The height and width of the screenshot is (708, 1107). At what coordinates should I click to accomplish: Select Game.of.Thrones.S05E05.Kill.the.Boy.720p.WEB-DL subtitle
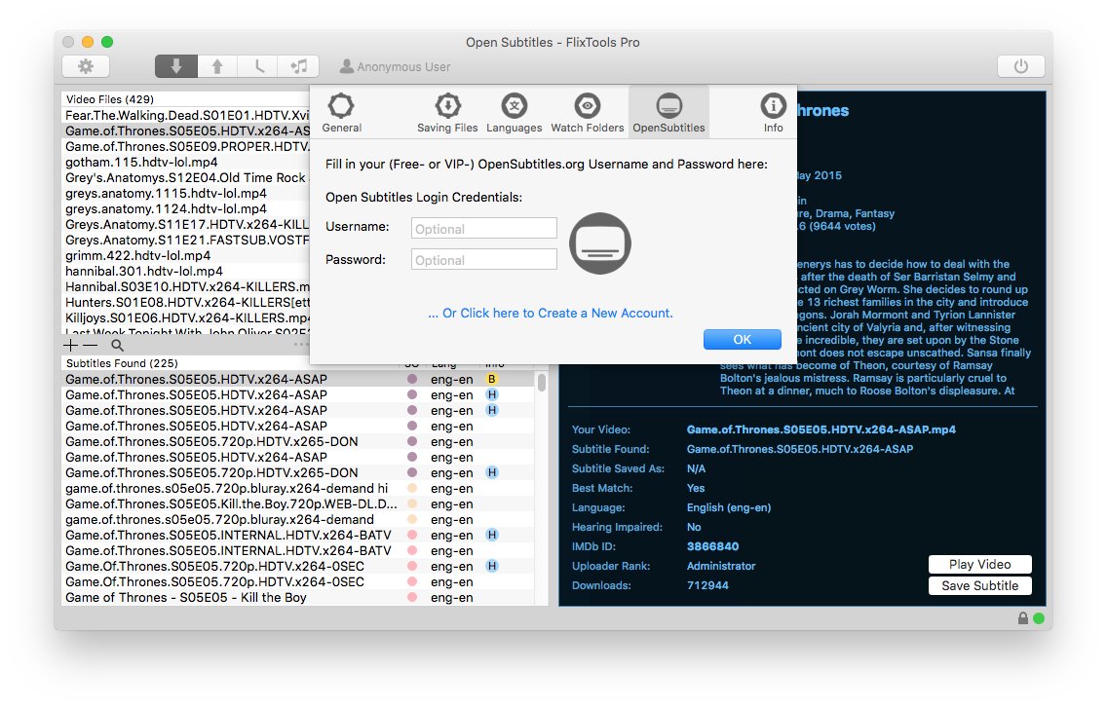297,503
